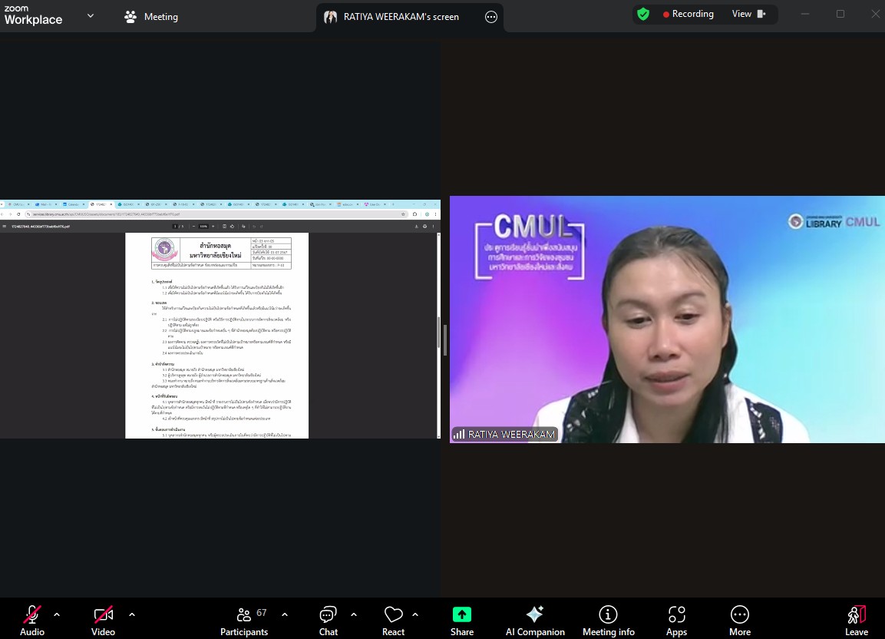
Task: Expand the Participants options chevron
Action: coord(285,614)
